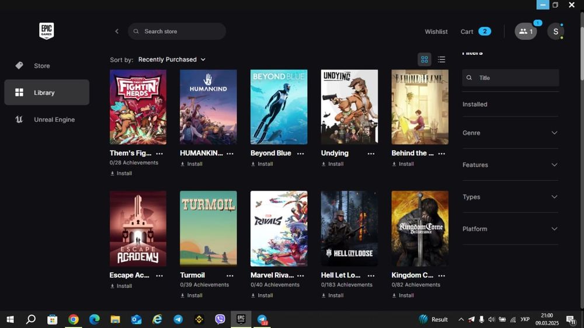Expand the Platform filter

(510, 229)
